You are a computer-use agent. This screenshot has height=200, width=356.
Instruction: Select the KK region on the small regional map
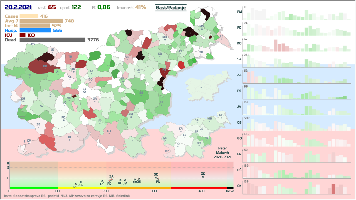click(206, 138)
